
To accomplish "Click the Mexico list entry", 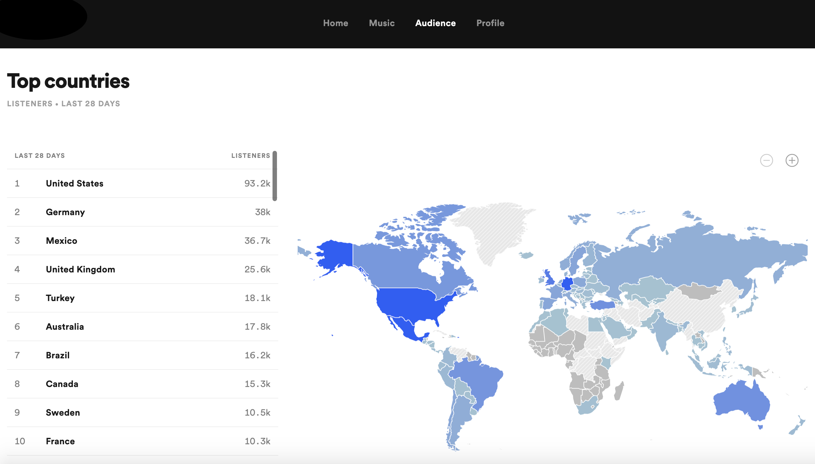I will click(x=61, y=241).
